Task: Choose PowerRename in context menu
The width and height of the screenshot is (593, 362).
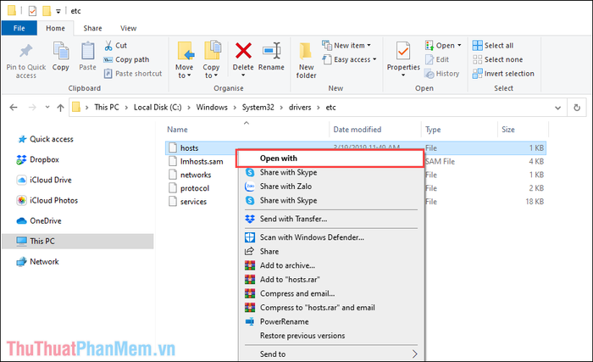Action: pyautogui.click(x=331, y=322)
